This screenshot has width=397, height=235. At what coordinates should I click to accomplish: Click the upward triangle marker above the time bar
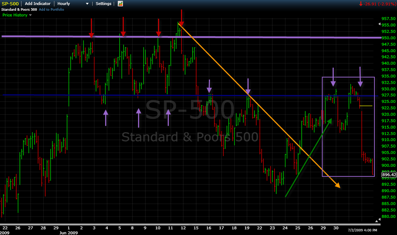pos(376,221)
